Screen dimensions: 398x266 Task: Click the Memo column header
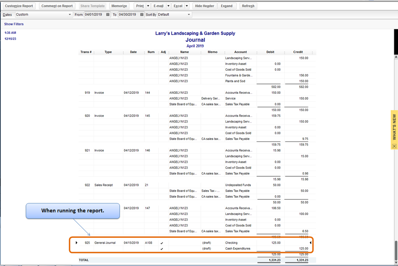pyautogui.click(x=212, y=52)
